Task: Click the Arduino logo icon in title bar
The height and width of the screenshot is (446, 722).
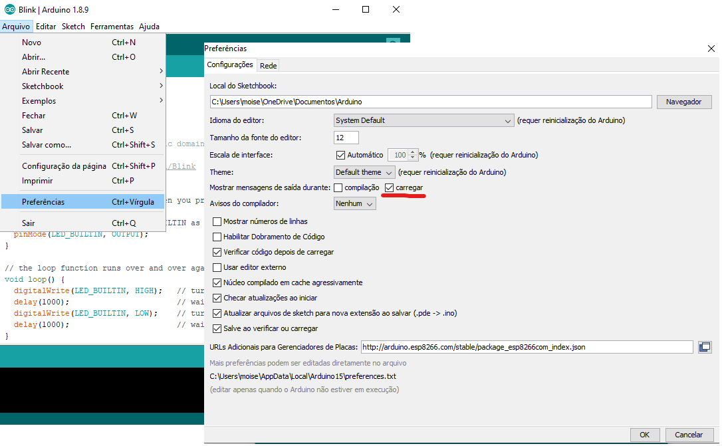Action: [10, 9]
